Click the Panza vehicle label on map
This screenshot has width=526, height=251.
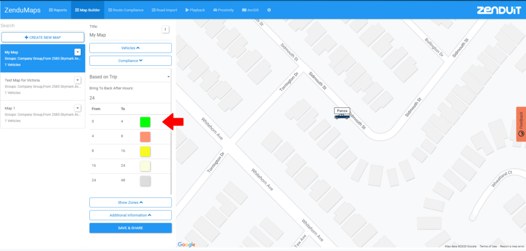click(x=342, y=110)
